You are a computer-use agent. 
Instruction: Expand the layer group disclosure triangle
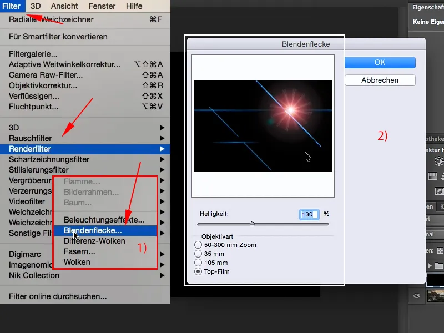430,266
